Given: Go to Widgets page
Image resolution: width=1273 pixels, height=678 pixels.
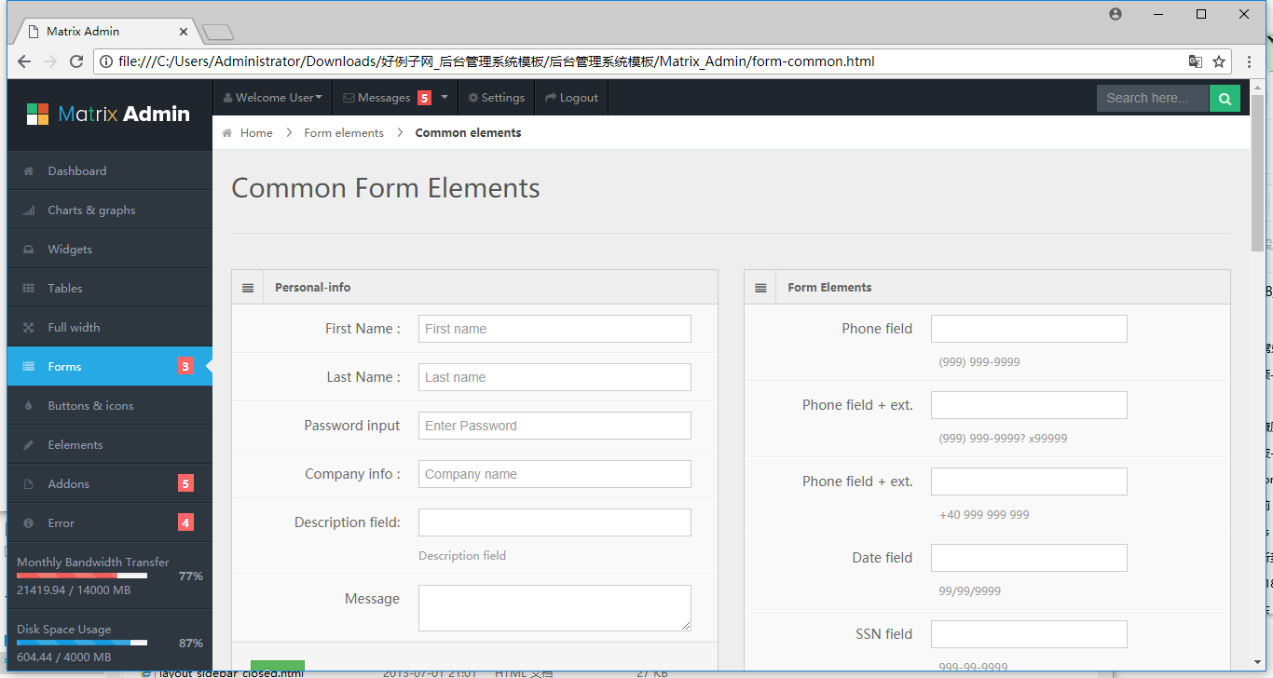Looking at the screenshot, I should (110, 250).
